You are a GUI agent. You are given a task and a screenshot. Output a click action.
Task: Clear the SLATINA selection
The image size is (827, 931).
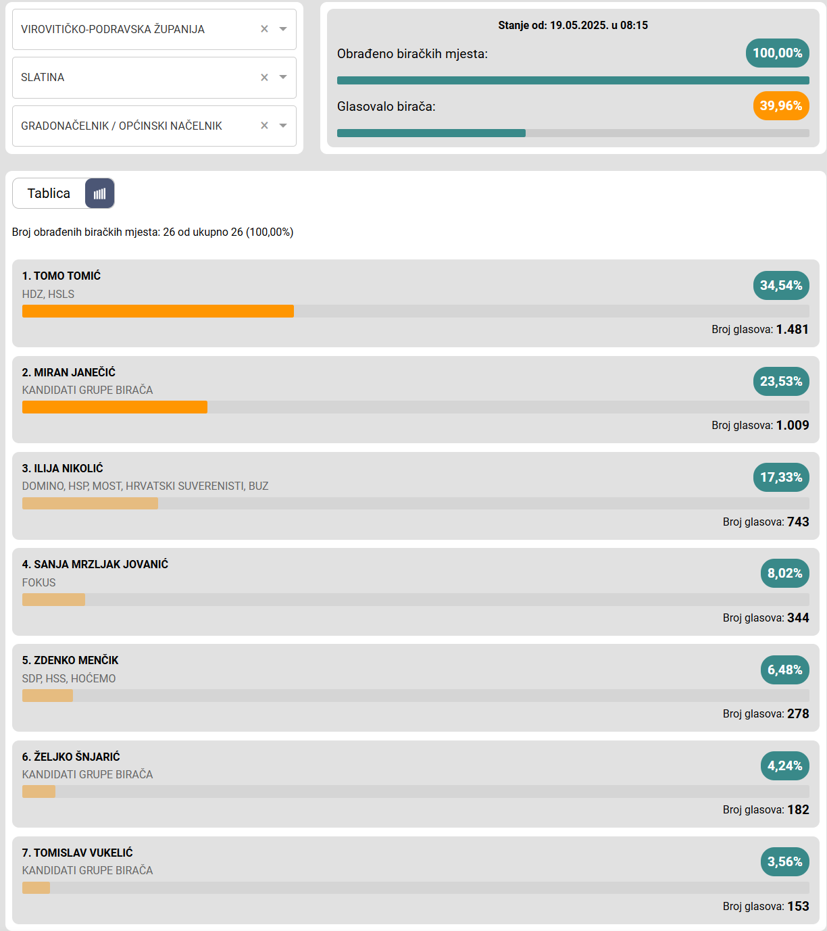tap(264, 78)
